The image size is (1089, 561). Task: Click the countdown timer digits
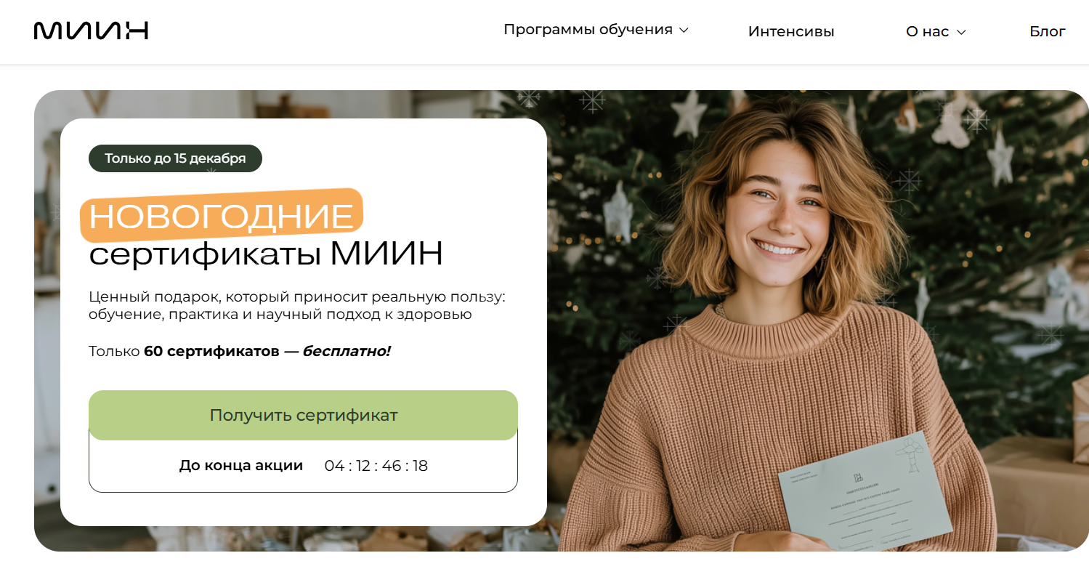(376, 466)
